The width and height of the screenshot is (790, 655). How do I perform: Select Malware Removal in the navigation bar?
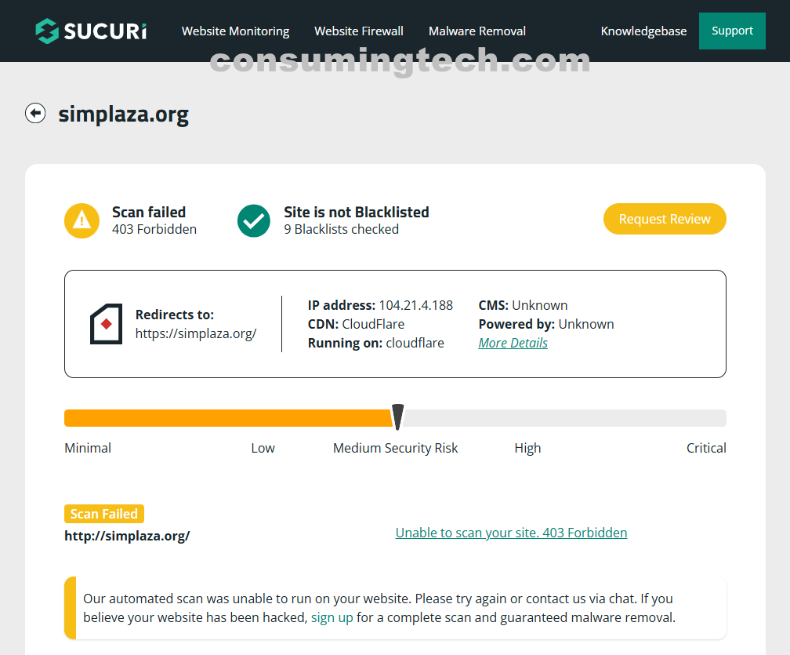tap(477, 31)
